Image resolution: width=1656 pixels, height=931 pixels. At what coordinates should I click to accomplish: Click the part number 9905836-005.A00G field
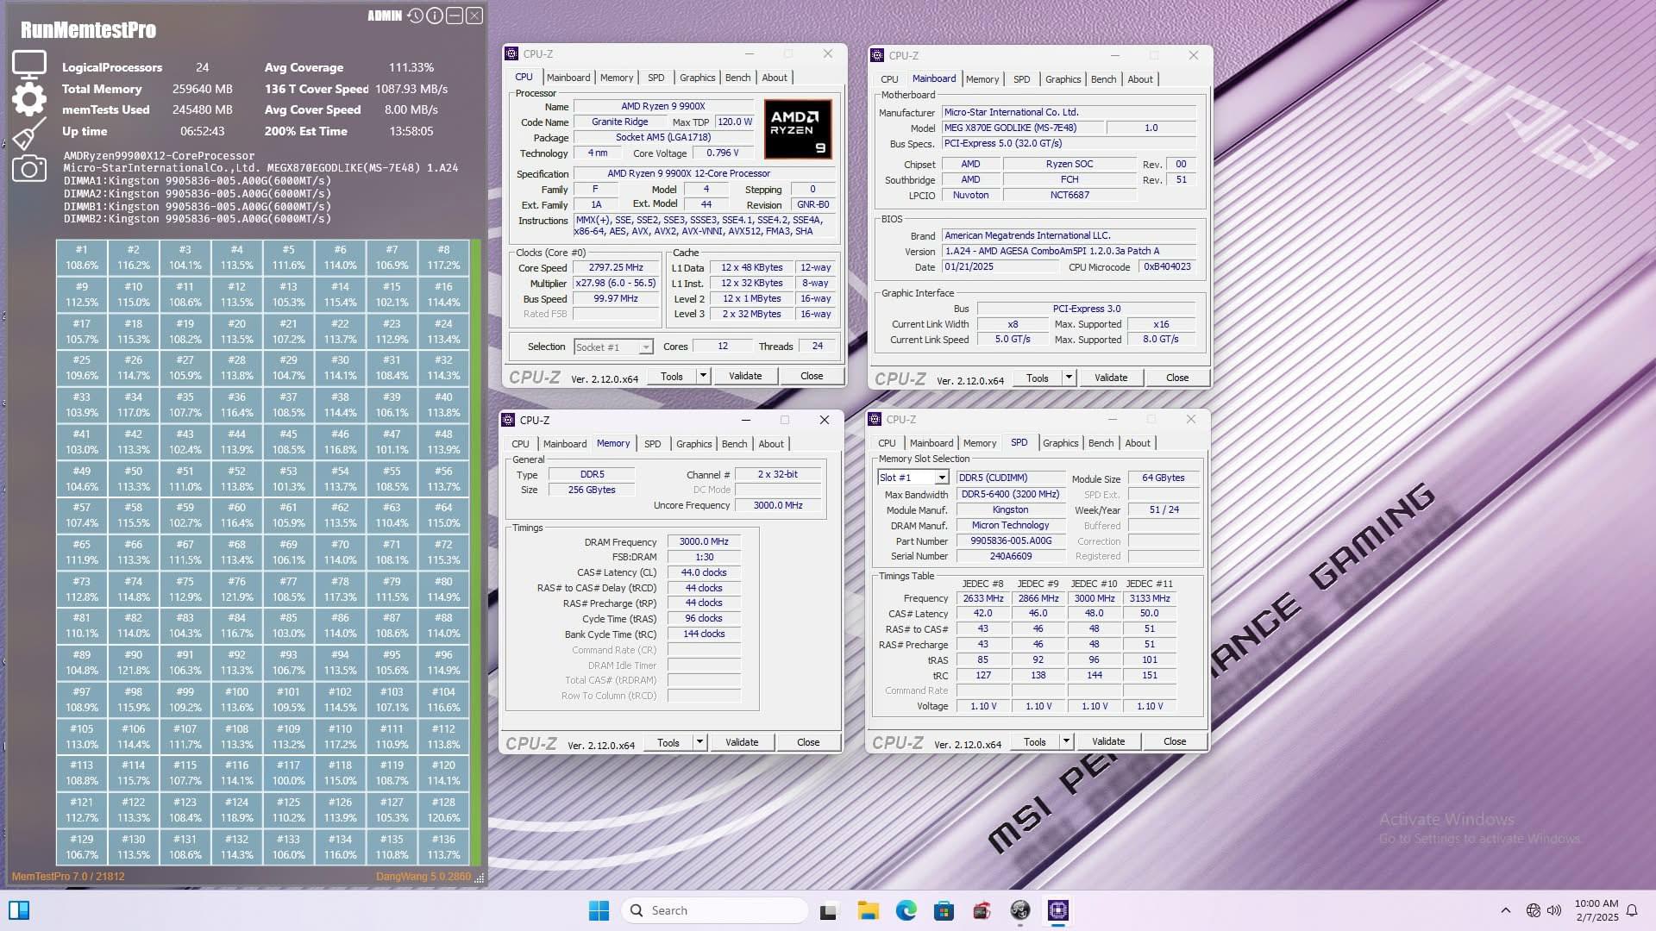click(1011, 541)
